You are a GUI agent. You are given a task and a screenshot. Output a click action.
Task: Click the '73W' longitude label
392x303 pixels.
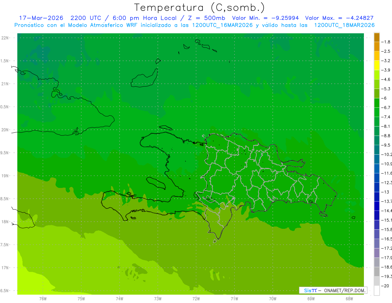(158, 298)
